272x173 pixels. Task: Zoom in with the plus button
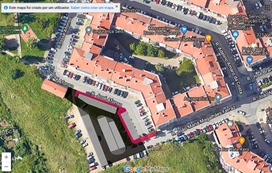pyautogui.click(x=6, y=157)
